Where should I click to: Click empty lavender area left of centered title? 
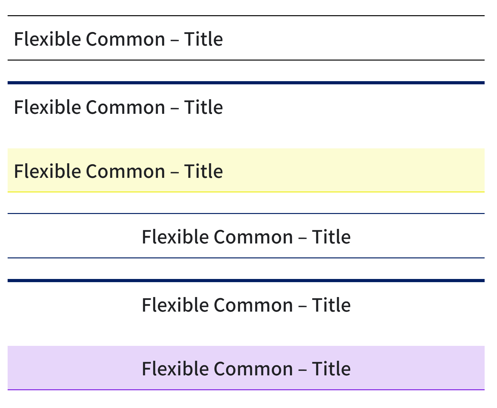74,368
